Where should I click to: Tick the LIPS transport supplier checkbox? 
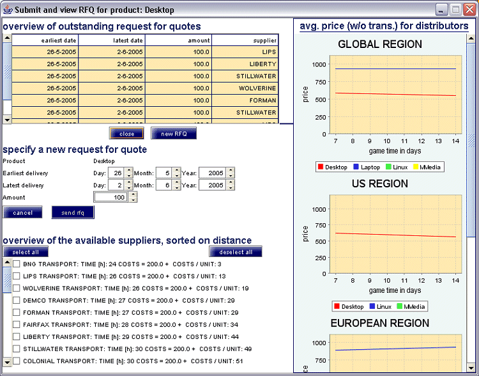[x=17, y=276]
